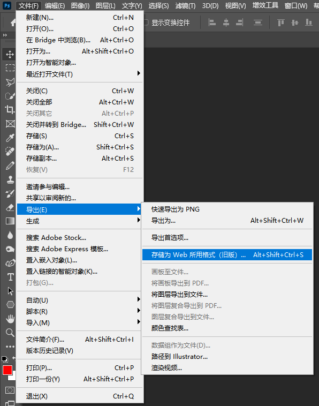Toggle 显示变换控件 checkbox

coord(147,22)
